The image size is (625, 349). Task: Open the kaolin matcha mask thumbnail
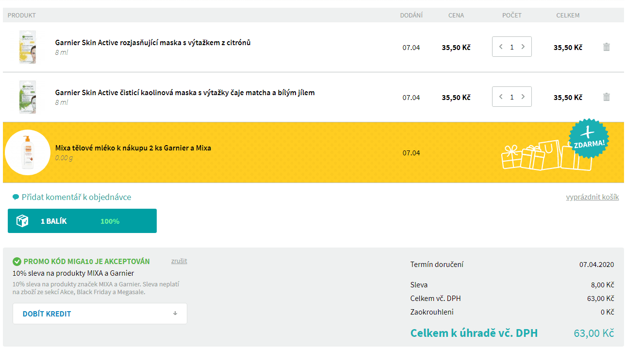(28, 97)
